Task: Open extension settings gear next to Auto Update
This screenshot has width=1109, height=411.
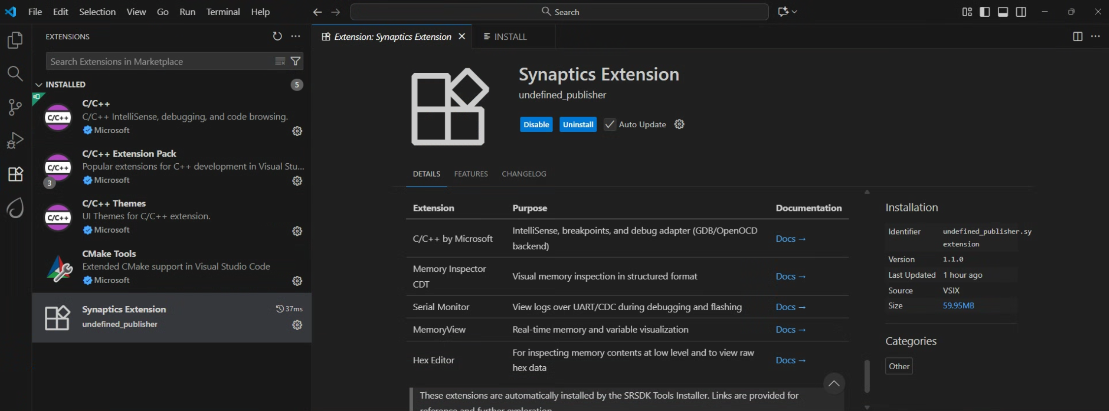Action: (679, 124)
